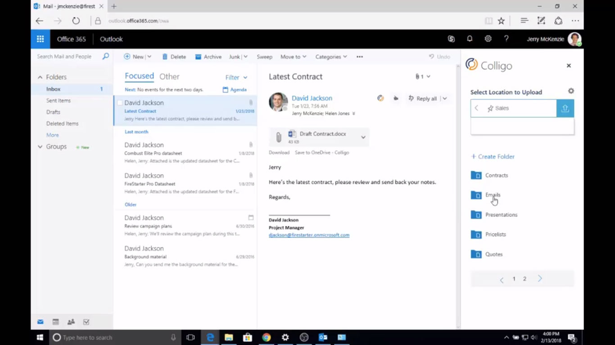Click the upload button in Colligo pane
The width and height of the screenshot is (615, 345).
pos(565,108)
